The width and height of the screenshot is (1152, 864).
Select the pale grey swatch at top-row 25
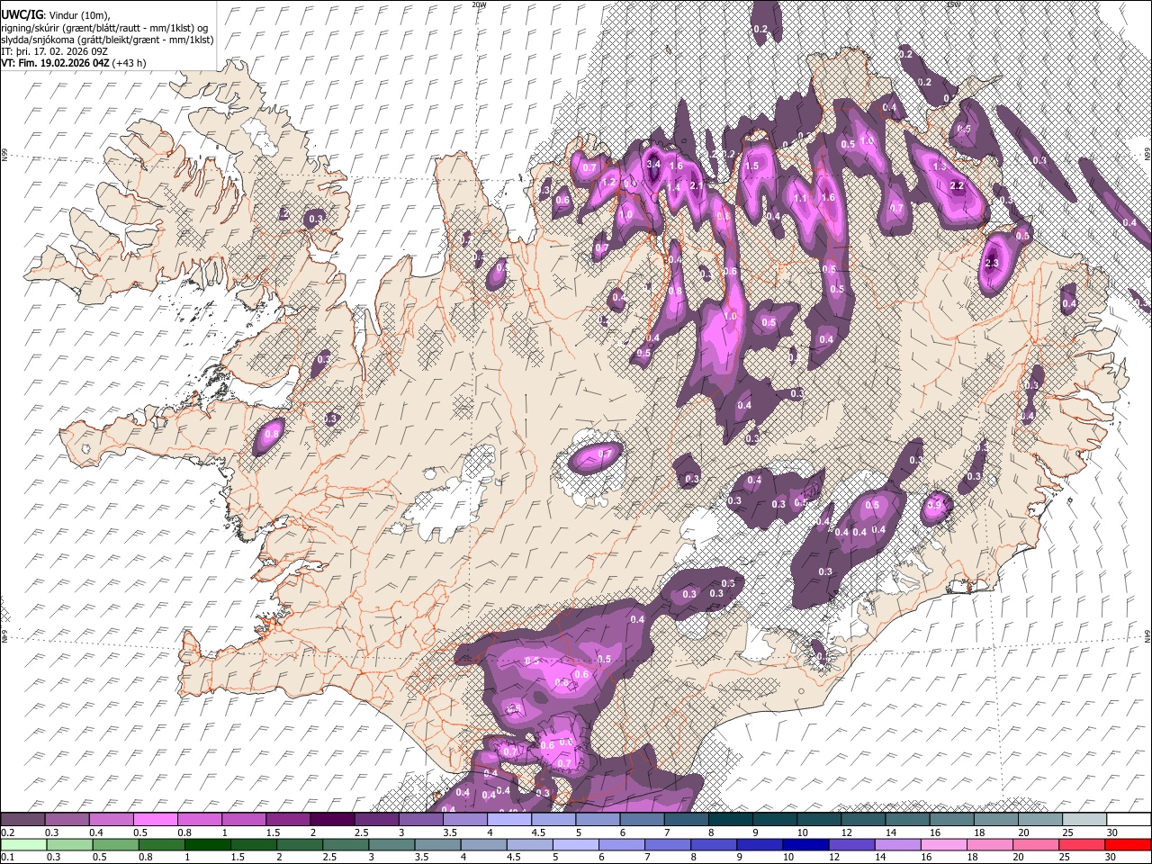coord(1085,820)
